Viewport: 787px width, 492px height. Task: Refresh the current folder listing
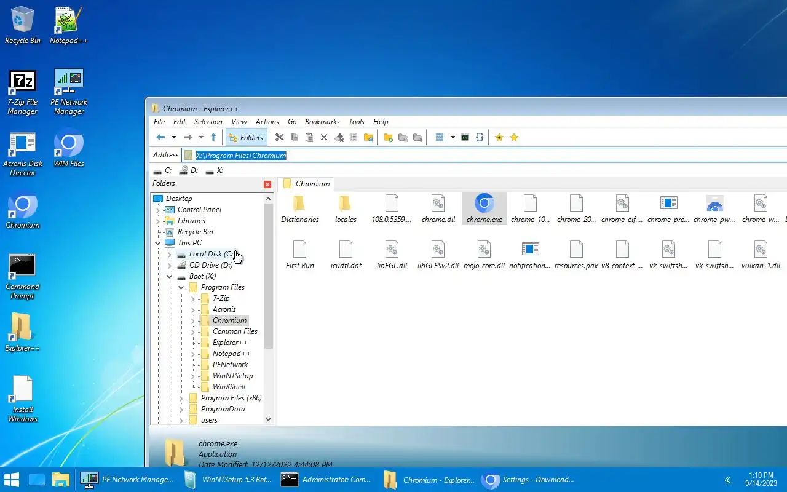point(480,137)
